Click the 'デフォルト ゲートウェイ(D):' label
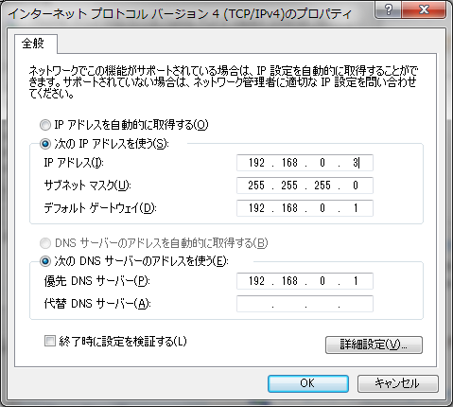The image size is (453, 407). [x=100, y=208]
